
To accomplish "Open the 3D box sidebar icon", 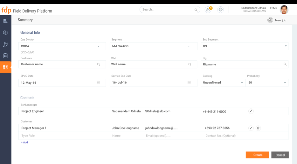I will coord(5,33).
